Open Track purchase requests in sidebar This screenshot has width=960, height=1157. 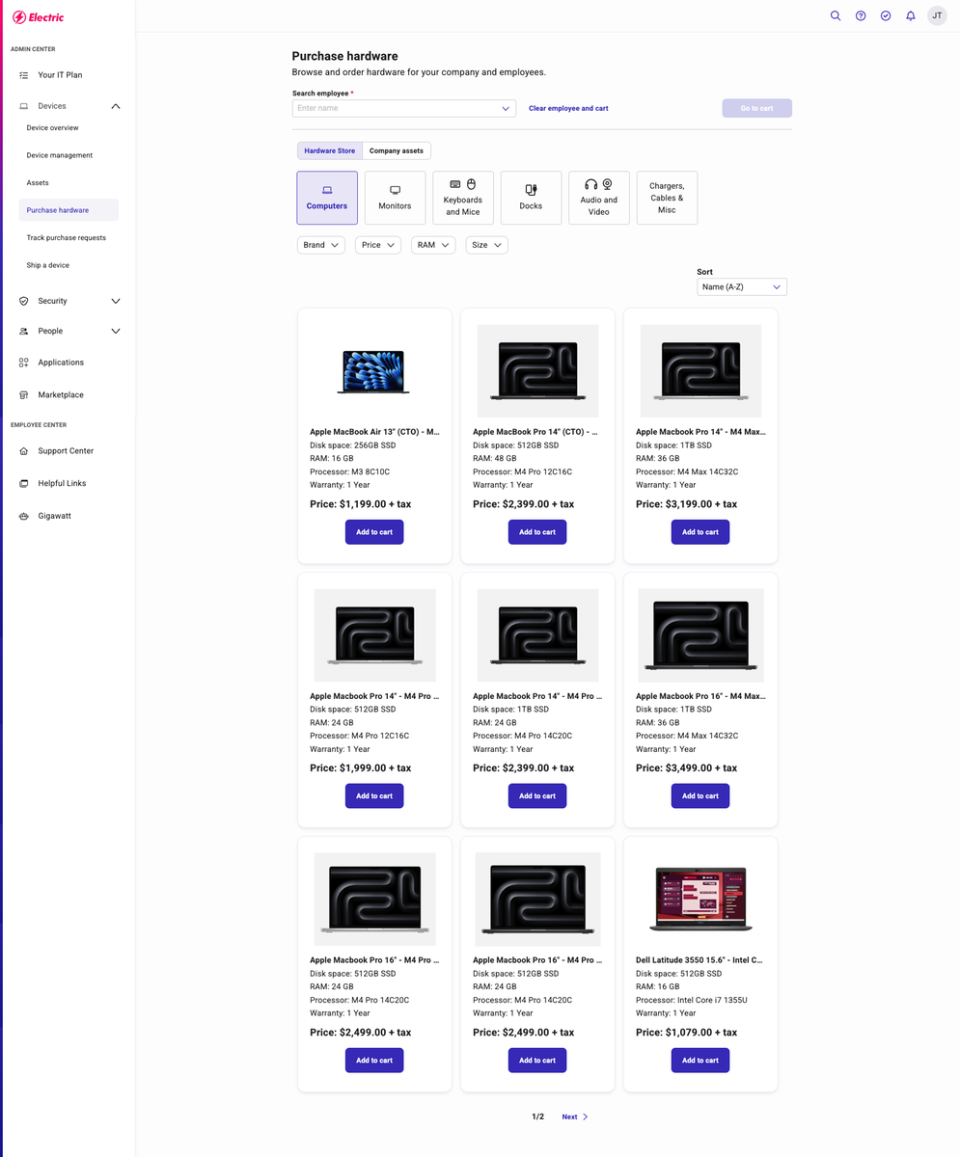tap(67, 237)
